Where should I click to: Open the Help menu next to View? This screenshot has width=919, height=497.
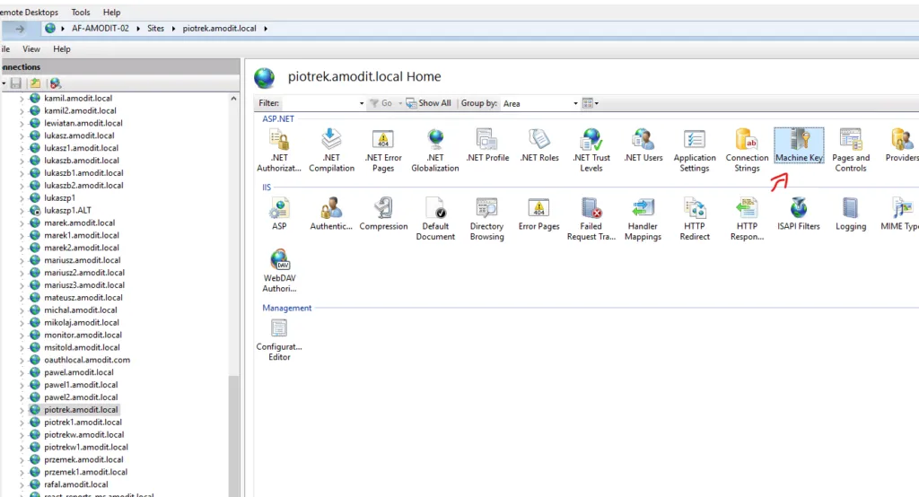click(62, 49)
